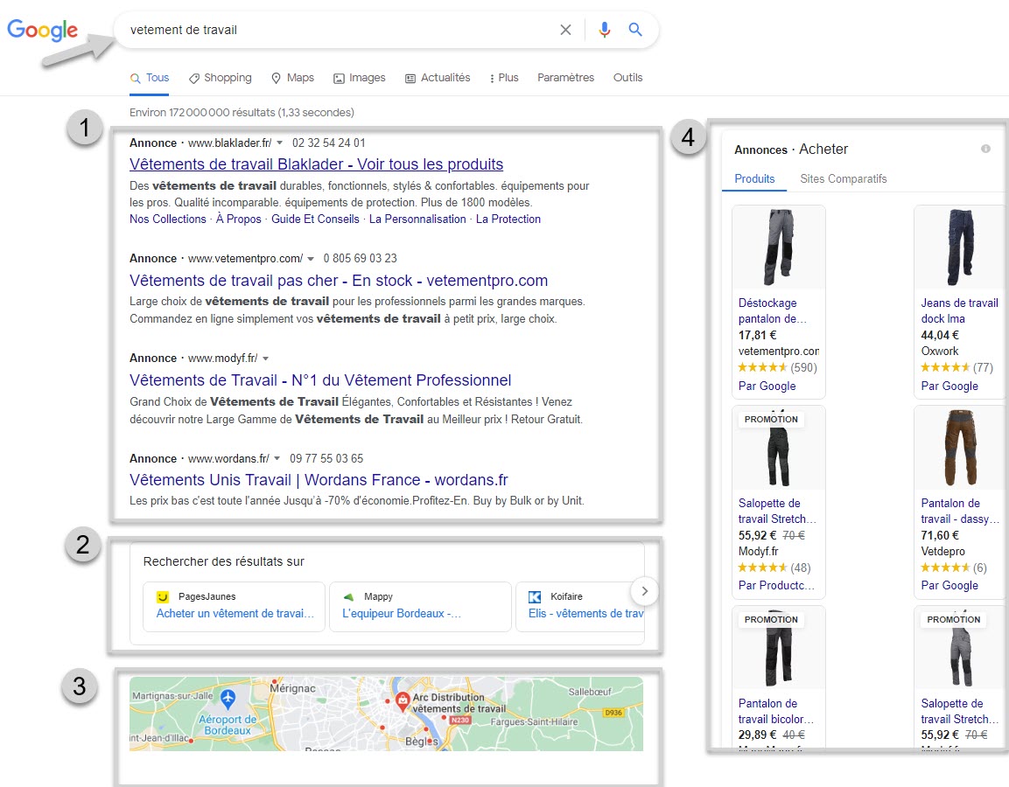Image resolution: width=1009 pixels, height=787 pixels.
Task: Click the (6) star rating for Vetdepro
Action: click(x=954, y=568)
